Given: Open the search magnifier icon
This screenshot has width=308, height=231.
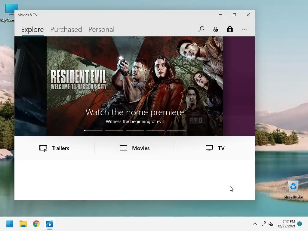Looking at the screenshot, I should [x=201, y=29].
